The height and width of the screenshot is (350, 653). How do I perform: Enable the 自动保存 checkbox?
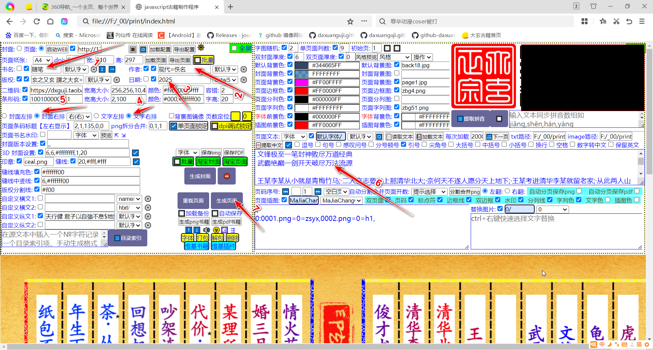click(x=215, y=213)
